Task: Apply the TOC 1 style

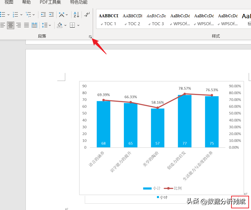Action: [x=109, y=20]
